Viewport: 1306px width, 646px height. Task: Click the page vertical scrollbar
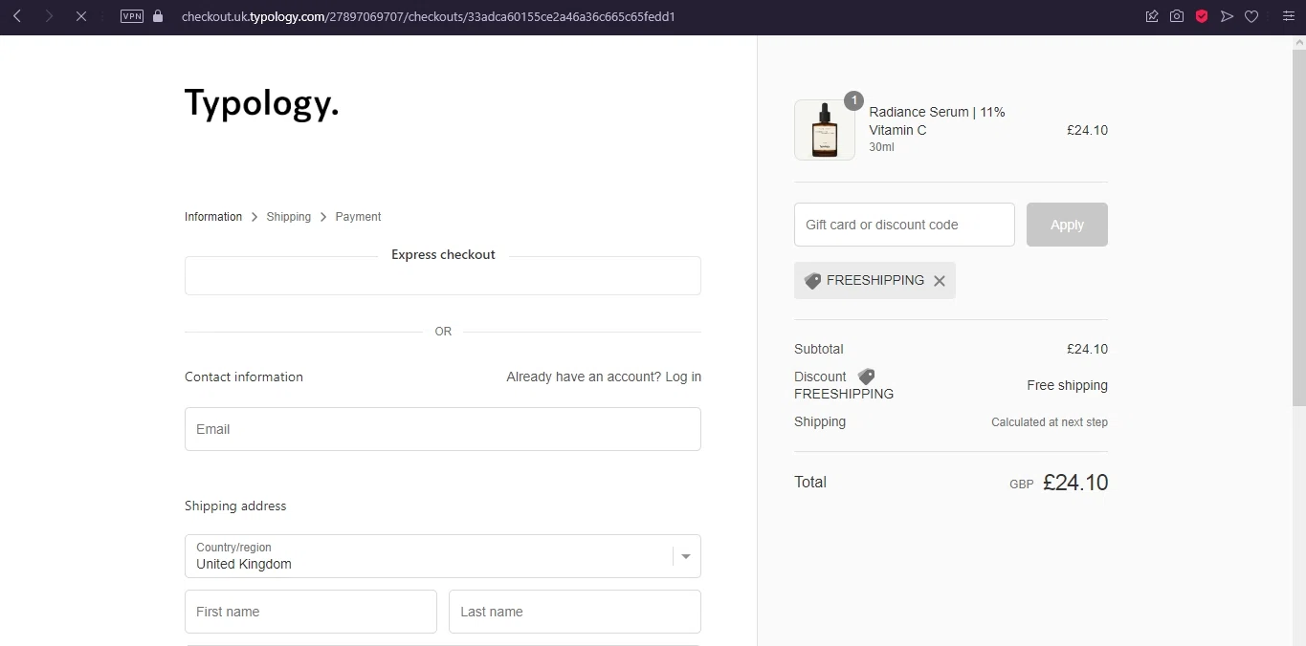(1298, 229)
